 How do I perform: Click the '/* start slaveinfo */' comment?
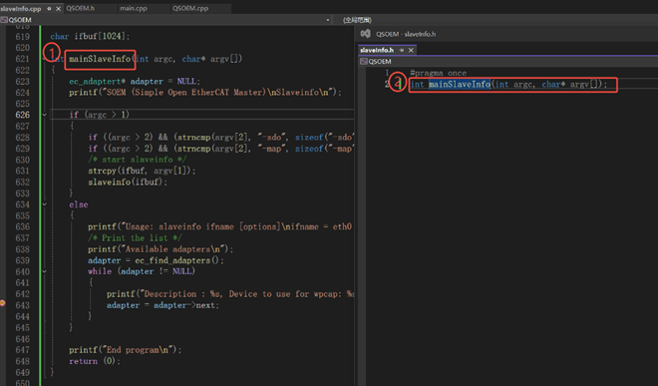coord(138,160)
